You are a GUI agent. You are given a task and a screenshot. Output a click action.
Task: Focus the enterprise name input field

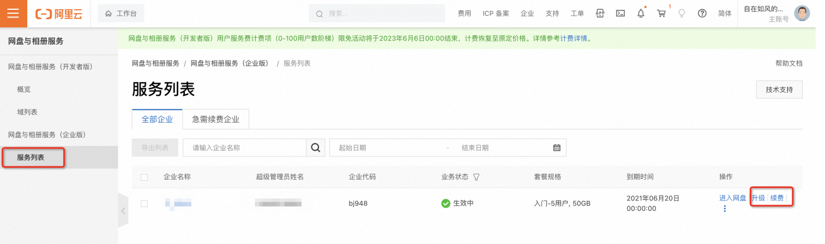[x=244, y=148]
